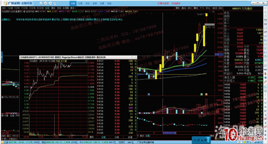Click the 中小 index entry in status bar
268x144 pixels.
(98, 142)
